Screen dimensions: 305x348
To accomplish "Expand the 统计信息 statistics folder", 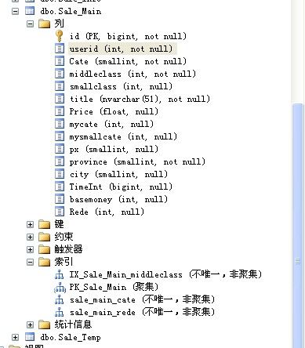I will coord(31,324).
